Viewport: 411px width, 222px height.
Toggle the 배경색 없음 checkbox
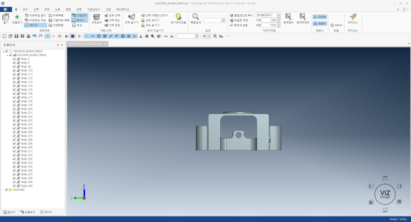(231, 25)
